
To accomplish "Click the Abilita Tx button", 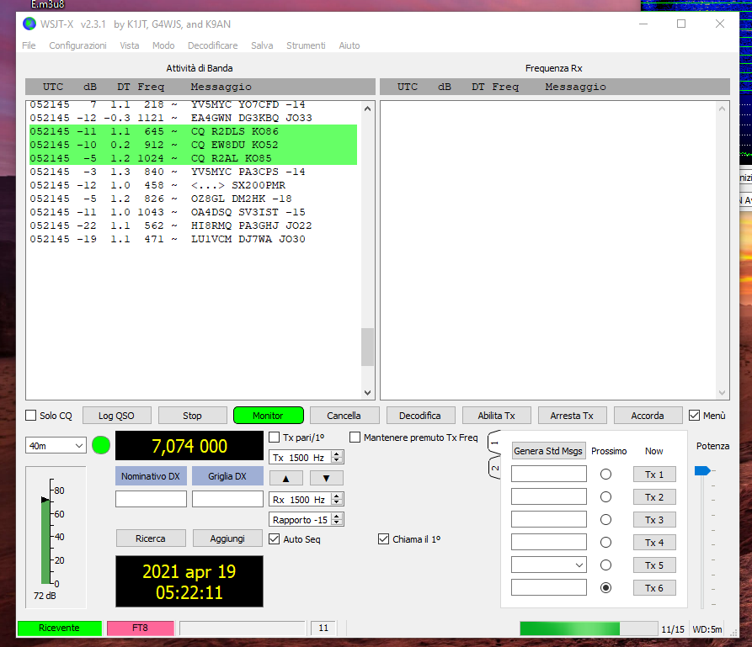I will tap(496, 416).
